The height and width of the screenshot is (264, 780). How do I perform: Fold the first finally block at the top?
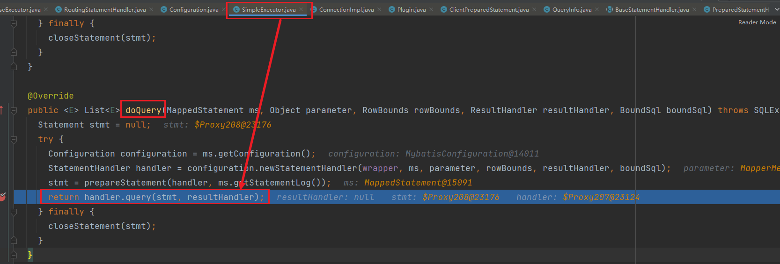(14, 23)
